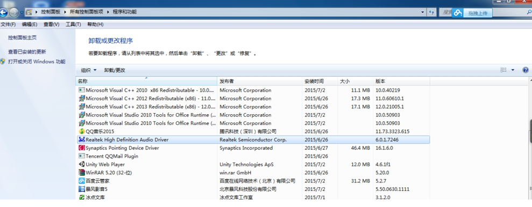Open recent pages dropdown beside navigation arrows
The width and height of the screenshot is (532, 207).
click(22, 12)
